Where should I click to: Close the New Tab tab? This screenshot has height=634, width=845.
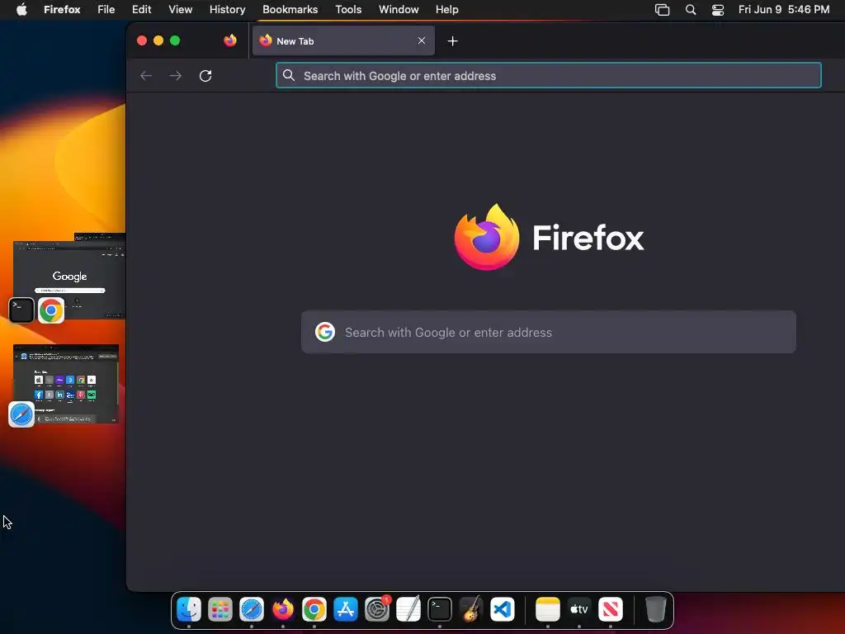pyautogui.click(x=422, y=40)
